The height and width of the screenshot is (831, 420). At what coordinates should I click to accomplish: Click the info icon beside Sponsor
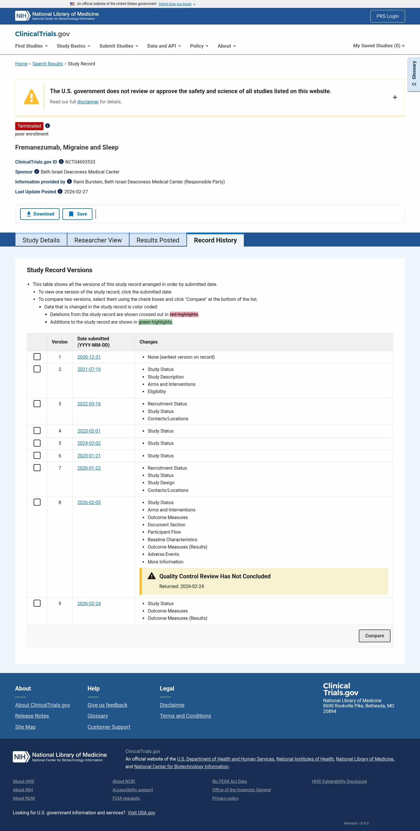37,172
